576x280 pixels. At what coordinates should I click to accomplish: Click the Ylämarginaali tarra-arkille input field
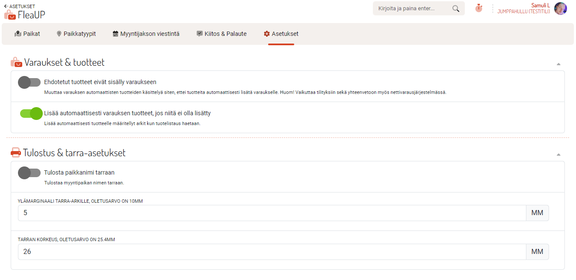click(x=272, y=213)
